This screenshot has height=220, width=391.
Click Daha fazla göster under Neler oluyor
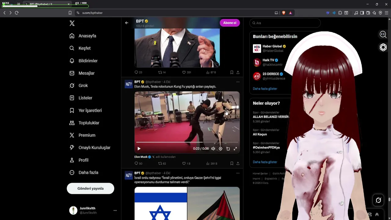click(x=265, y=162)
